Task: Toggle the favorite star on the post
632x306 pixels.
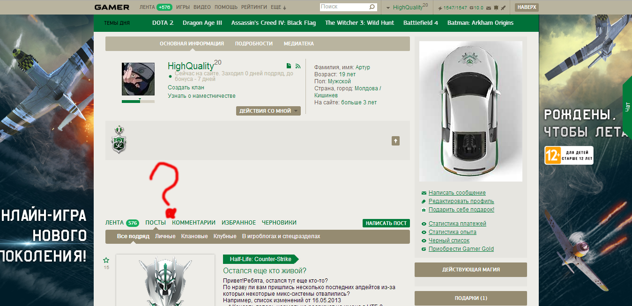Action: (106, 260)
